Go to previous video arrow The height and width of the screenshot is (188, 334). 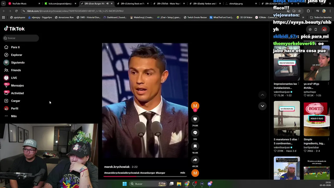[x=263, y=95]
